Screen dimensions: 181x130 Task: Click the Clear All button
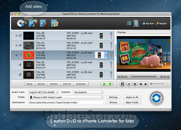[x=67, y=84]
